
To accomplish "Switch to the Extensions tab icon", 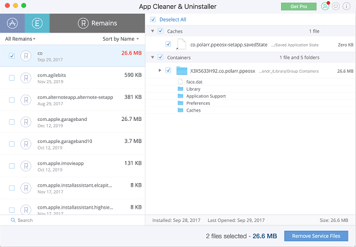I will pyautogui.click(x=37, y=23).
